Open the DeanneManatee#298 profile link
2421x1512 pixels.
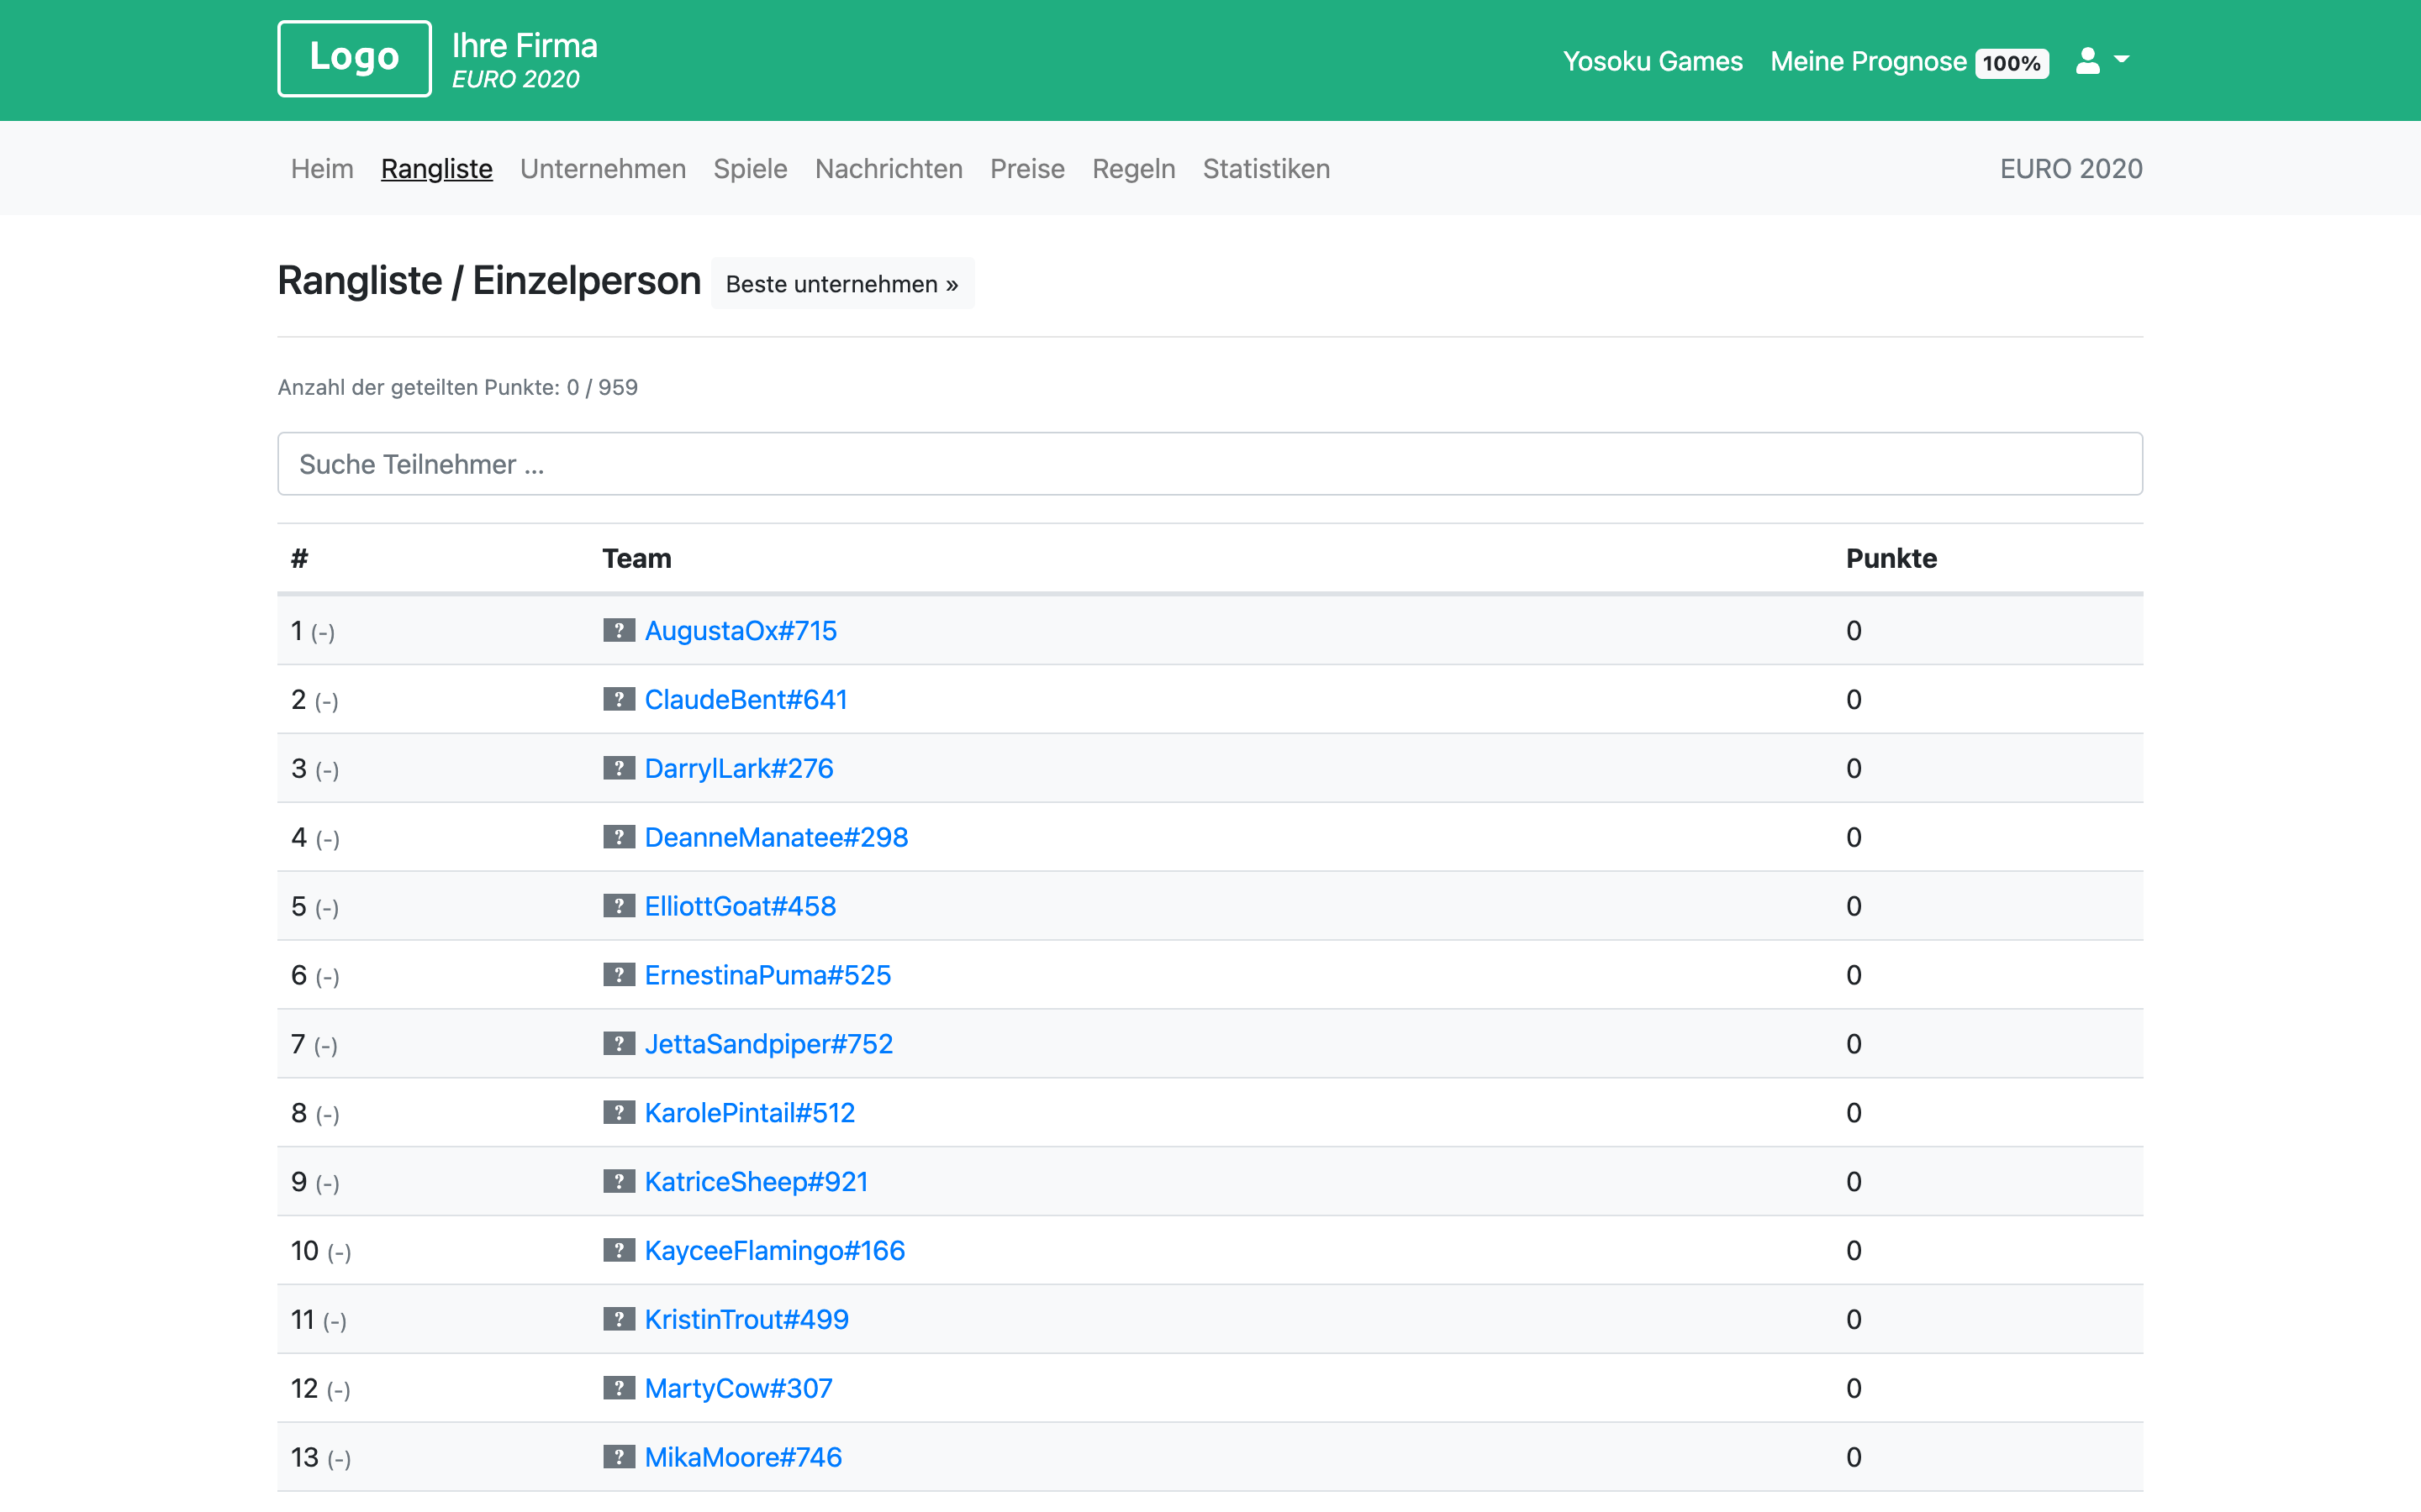click(x=777, y=837)
